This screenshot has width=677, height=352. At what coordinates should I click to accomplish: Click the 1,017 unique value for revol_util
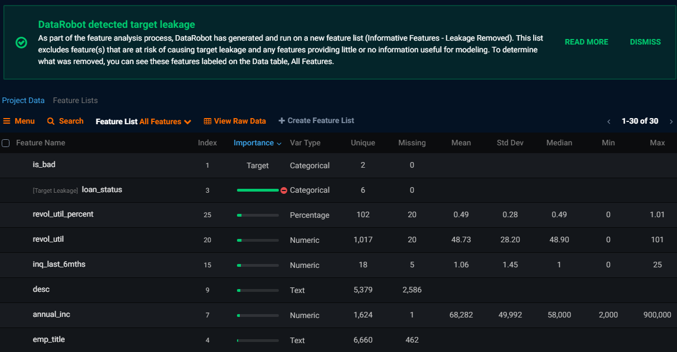[363, 240]
